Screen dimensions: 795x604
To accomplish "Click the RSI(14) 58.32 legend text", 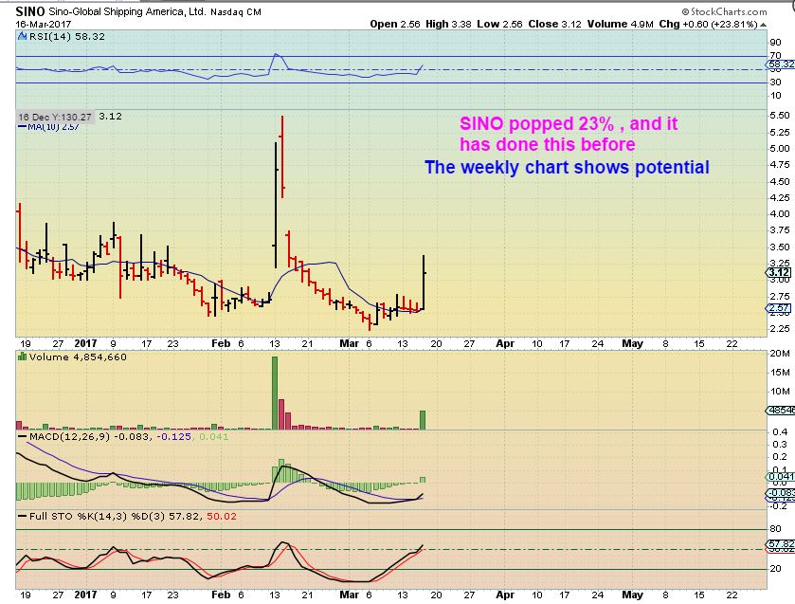I will [67, 37].
